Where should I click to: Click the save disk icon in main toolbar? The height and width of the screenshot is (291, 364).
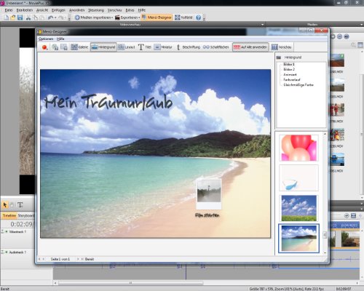click(x=20, y=17)
